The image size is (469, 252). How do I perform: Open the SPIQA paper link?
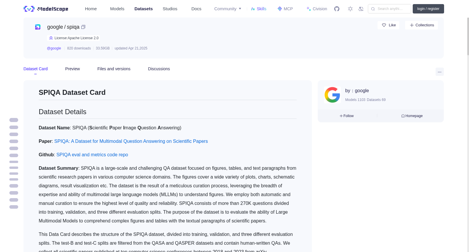coord(131,141)
